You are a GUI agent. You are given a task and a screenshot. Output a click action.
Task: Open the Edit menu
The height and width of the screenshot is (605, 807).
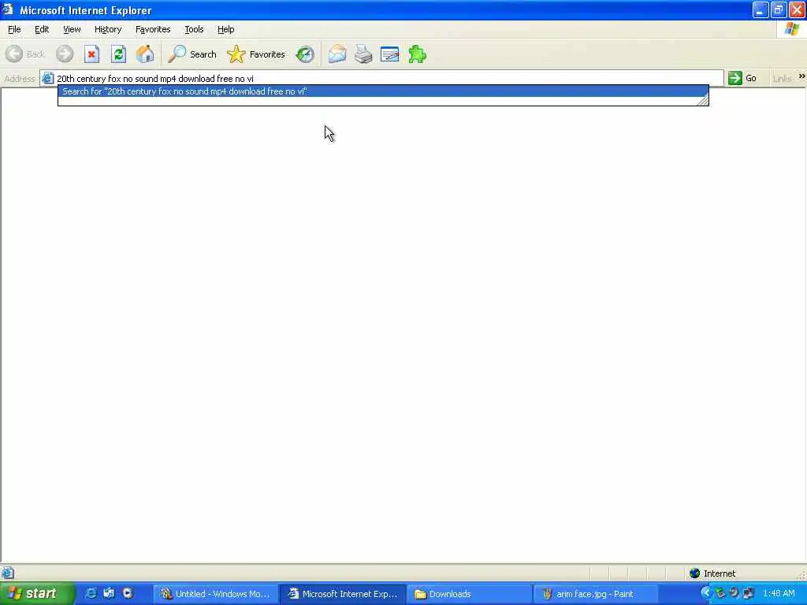[42, 29]
